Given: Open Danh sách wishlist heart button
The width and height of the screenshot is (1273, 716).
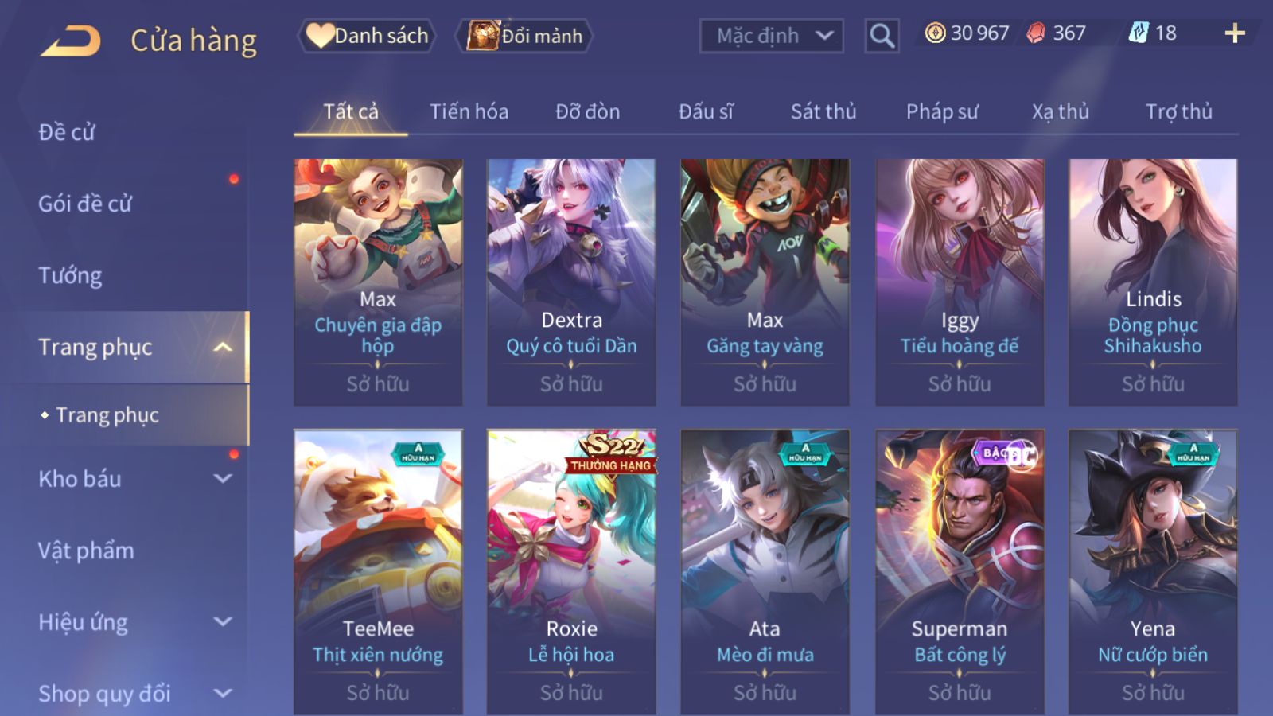Looking at the screenshot, I should [367, 36].
